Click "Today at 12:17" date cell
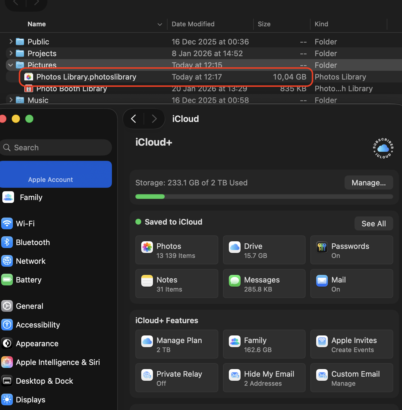Screen dimensions: 402x410 pos(197,77)
